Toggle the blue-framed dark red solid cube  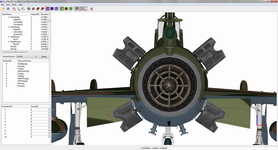[x=52, y=9]
